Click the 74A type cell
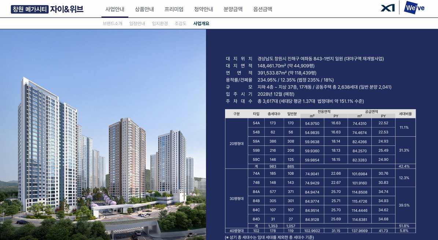 pyautogui.click(x=256, y=174)
